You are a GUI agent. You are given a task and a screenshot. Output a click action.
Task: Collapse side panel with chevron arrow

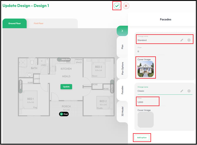point(122,31)
